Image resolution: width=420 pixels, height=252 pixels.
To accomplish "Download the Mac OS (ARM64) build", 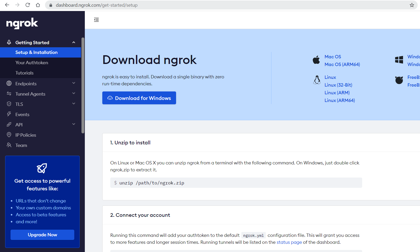I will pos(342,64).
